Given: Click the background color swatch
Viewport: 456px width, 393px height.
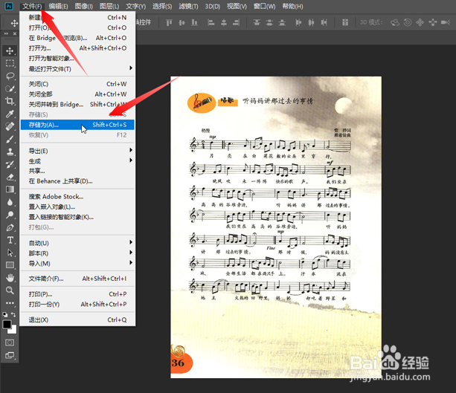Looking at the screenshot, I should coord(13,331).
